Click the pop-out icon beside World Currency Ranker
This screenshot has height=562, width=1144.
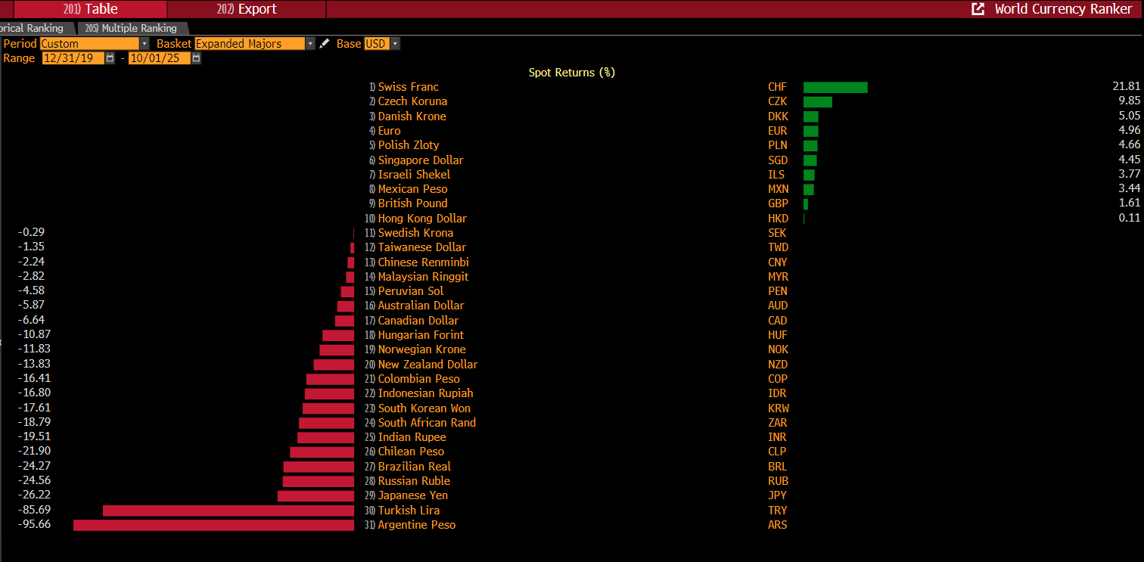[x=978, y=9]
